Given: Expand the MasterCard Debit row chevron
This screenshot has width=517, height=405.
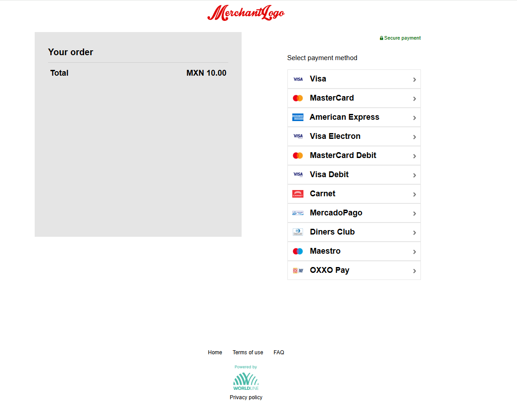Looking at the screenshot, I should point(415,156).
